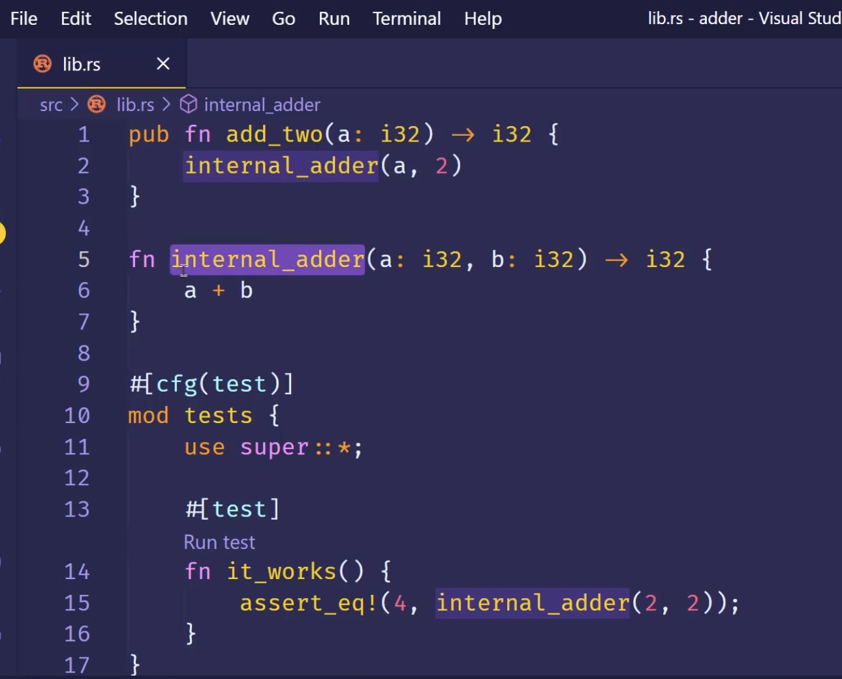Open the Help menu
Viewport: 842px width, 679px height.
point(482,18)
